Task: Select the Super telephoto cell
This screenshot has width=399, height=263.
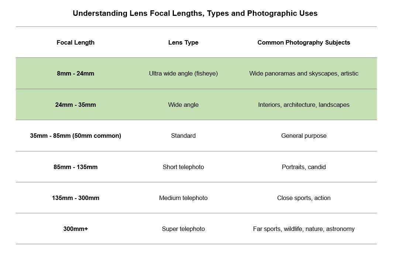Action: (x=183, y=229)
